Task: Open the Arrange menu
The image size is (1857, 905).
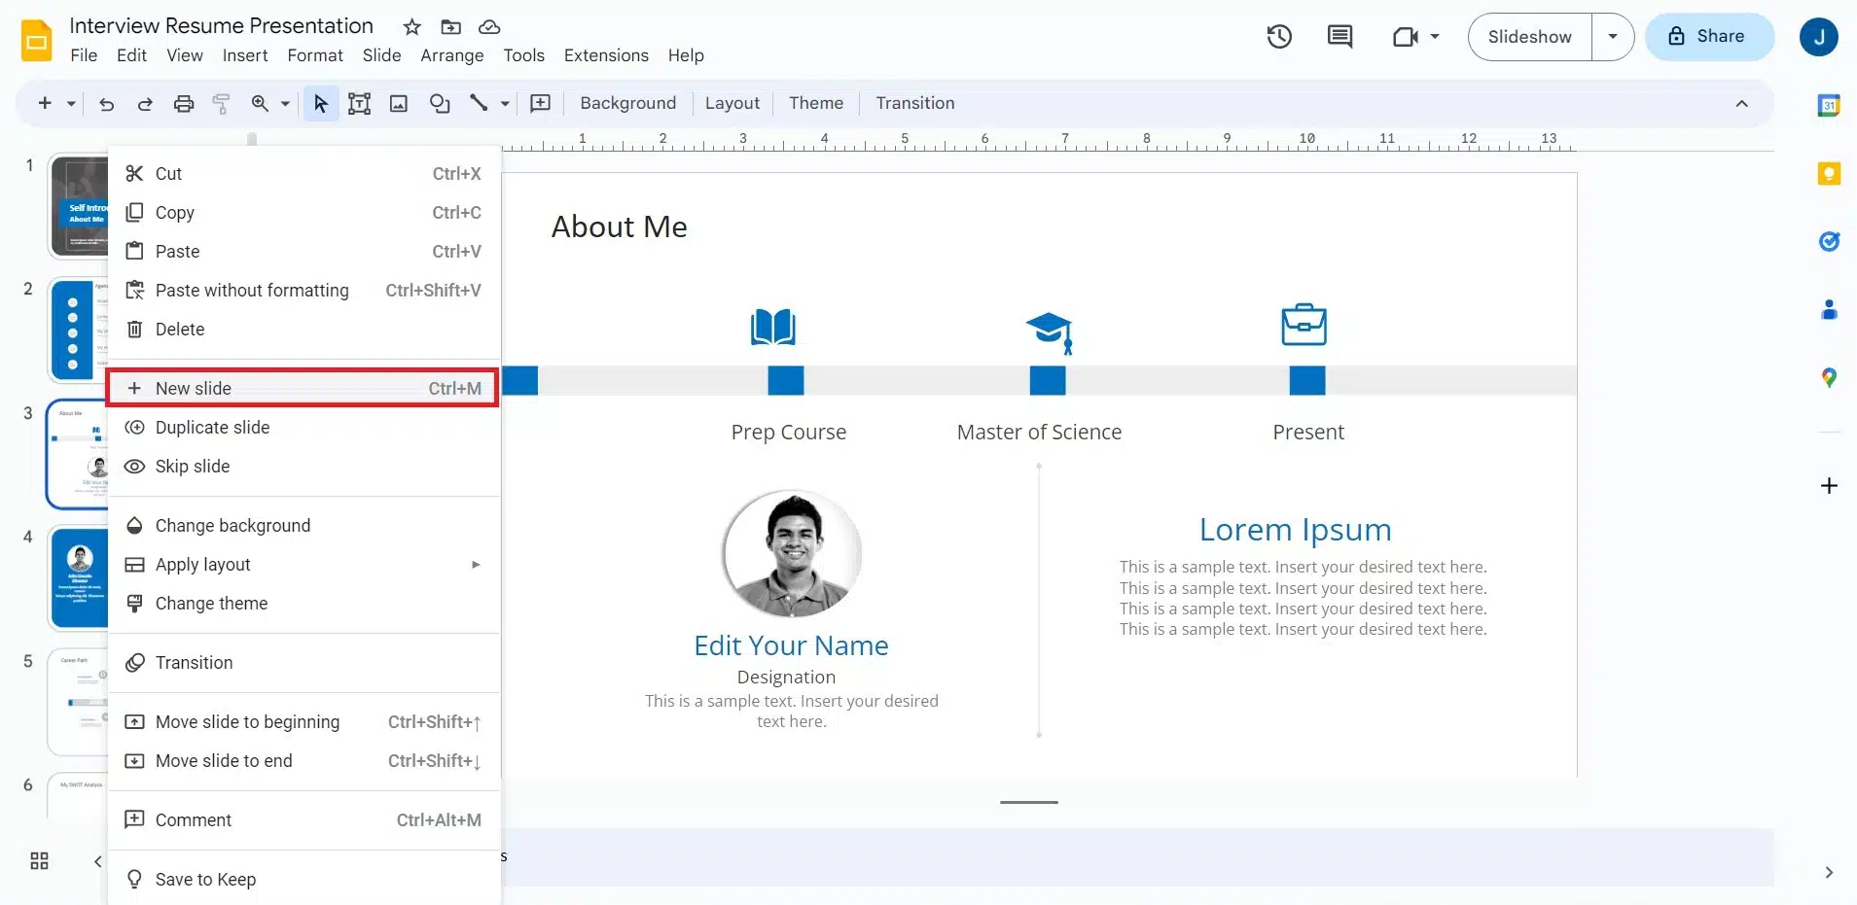Action: click(451, 55)
